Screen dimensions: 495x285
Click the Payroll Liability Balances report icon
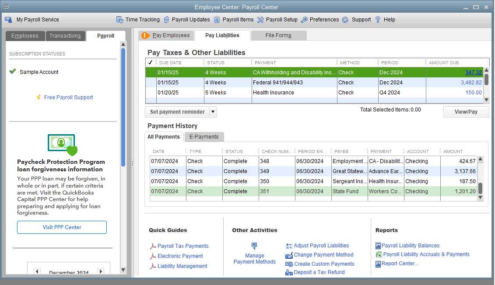[x=378, y=246]
